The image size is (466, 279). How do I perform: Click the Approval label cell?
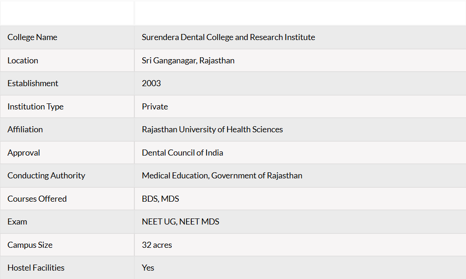coord(67,153)
